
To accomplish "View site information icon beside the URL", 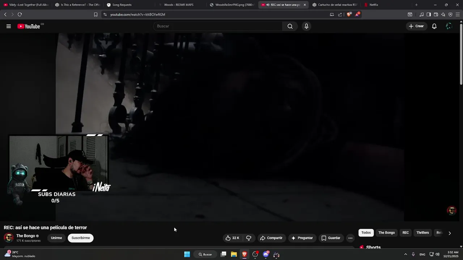I will (105, 14).
